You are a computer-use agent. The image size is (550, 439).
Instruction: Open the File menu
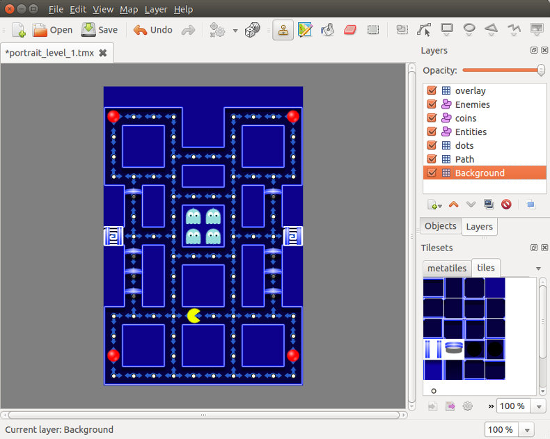click(56, 10)
